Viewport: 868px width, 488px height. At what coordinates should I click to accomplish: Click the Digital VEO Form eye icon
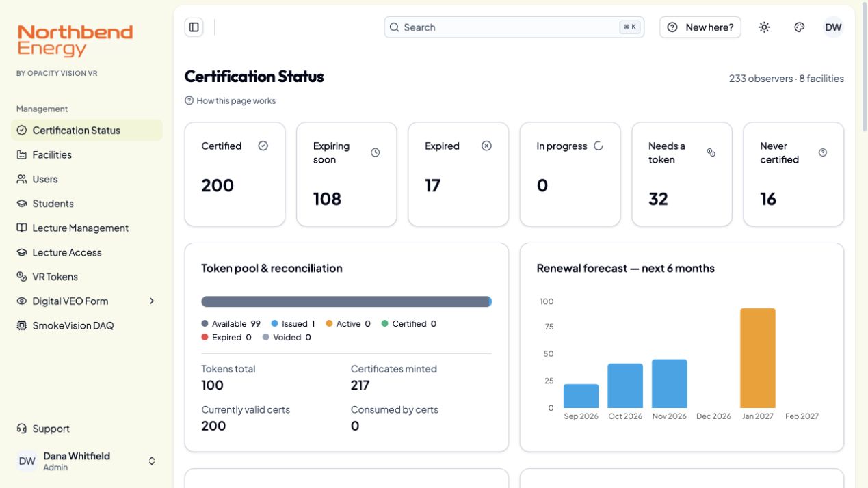[x=21, y=301]
